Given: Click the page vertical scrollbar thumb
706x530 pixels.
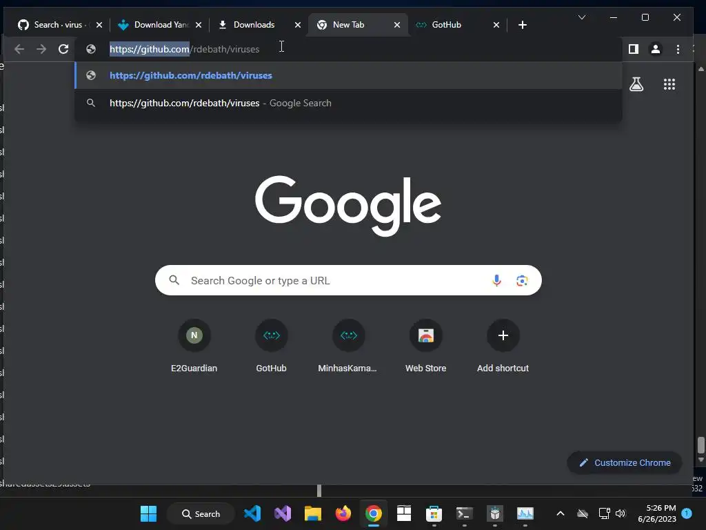Looking at the screenshot, I should [701, 445].
